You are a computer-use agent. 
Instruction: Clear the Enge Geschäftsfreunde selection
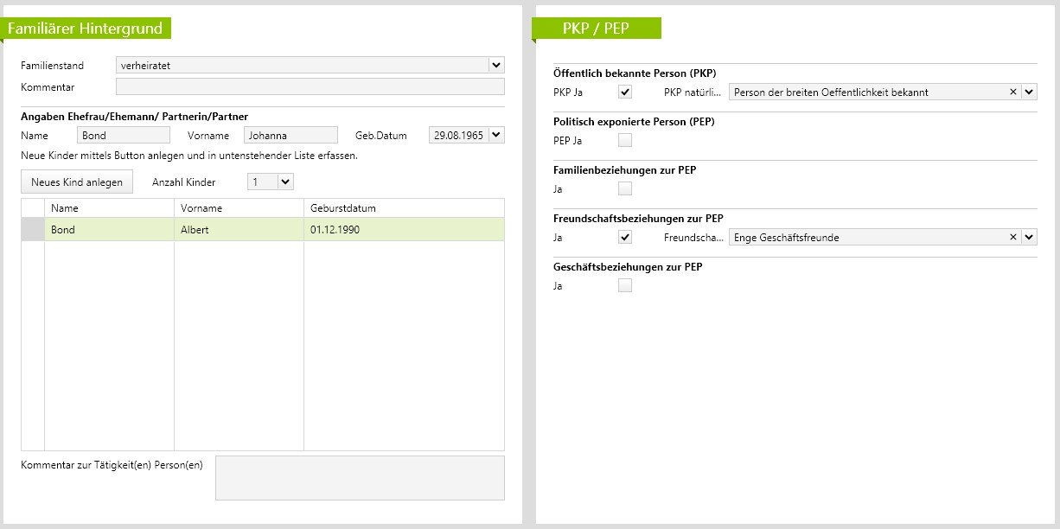point(1012,237)
